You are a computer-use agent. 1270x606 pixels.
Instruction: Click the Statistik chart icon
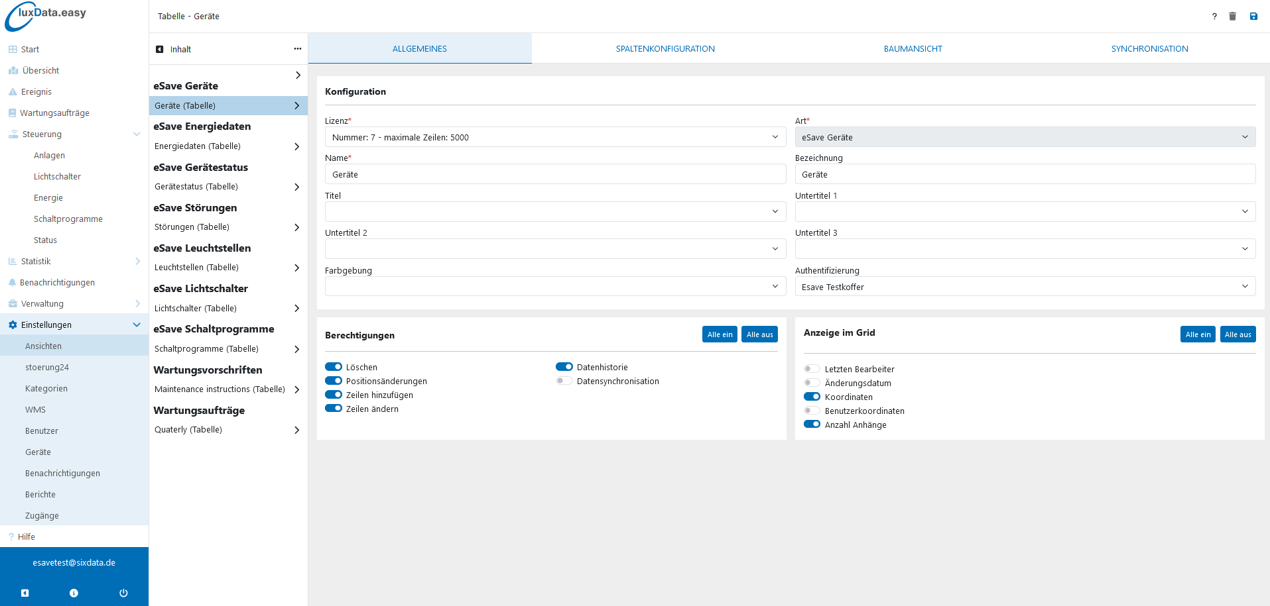coord(13,261)
